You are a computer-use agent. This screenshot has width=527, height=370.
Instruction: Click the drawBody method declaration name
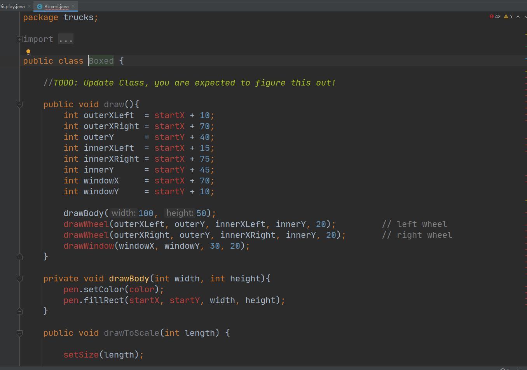[129, 279]
